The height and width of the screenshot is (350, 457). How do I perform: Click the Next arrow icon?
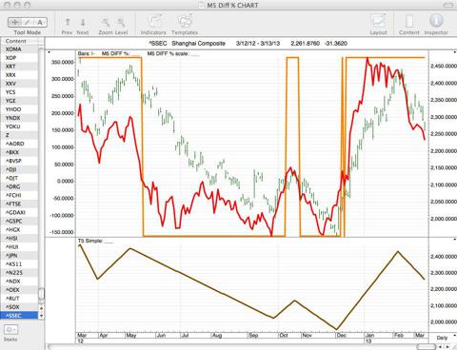83,22
